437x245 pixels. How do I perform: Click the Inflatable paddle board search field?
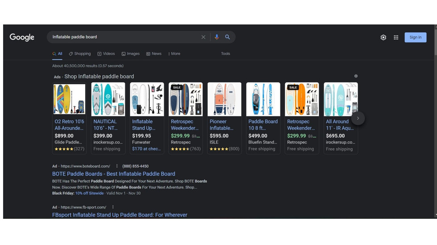pyautogui.click(x=125, y=37)
